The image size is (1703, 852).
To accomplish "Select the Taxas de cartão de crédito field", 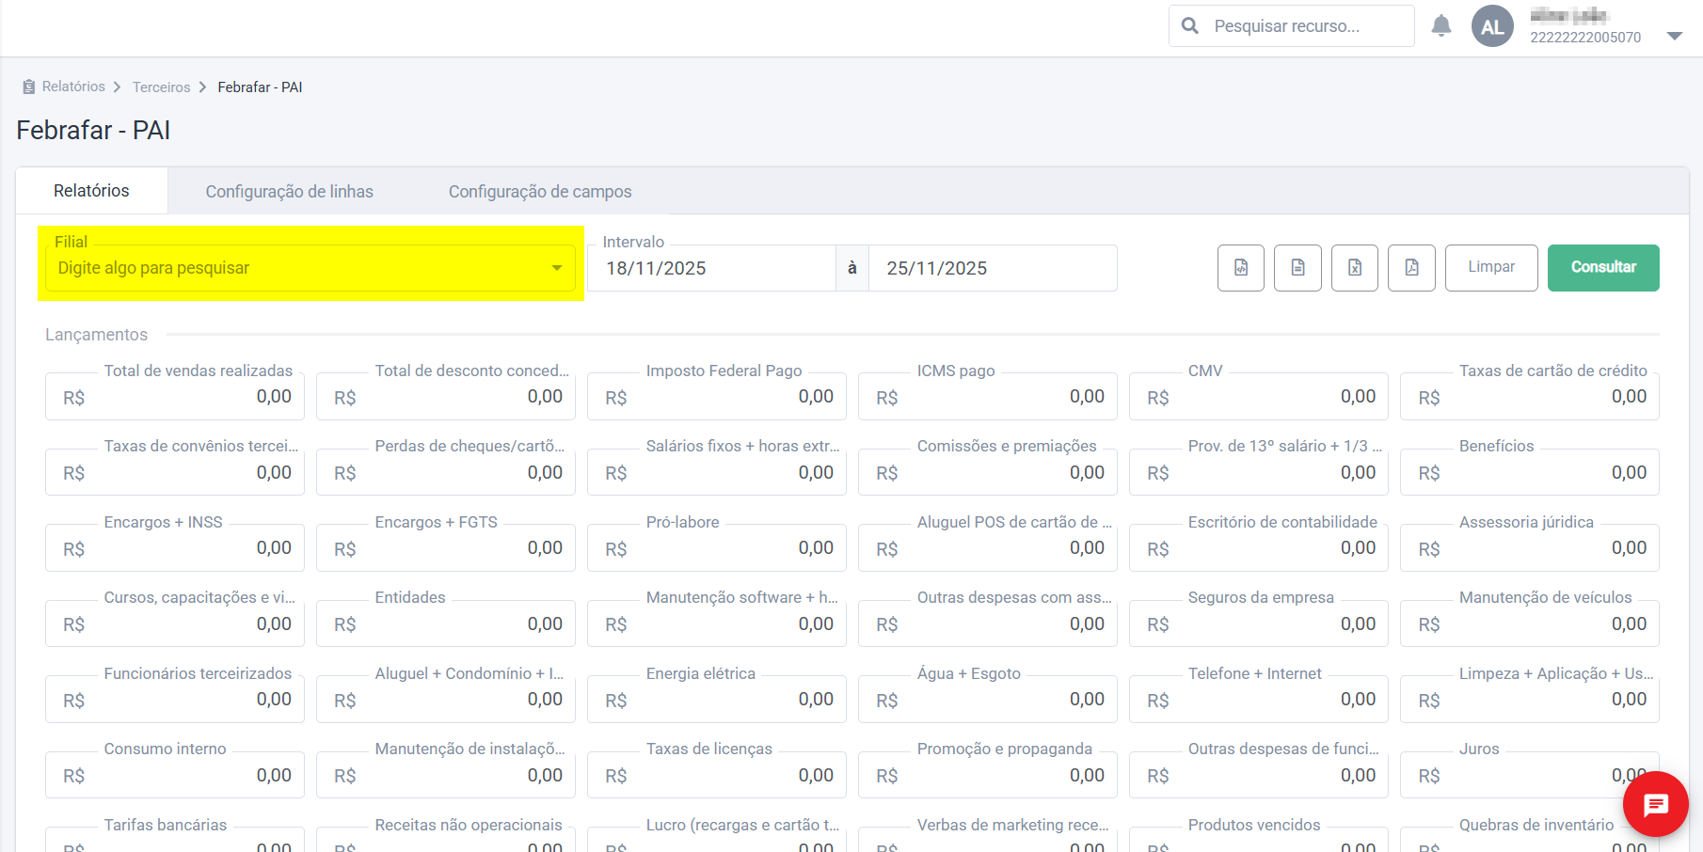I will [1530, 397].
